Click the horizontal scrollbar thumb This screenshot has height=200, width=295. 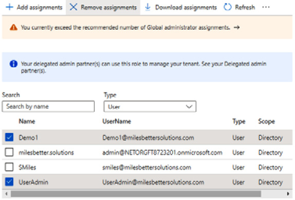pyautogui.click(x=136, y=194)
